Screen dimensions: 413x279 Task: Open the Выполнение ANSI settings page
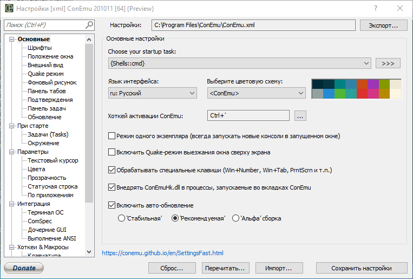[52, 238]
